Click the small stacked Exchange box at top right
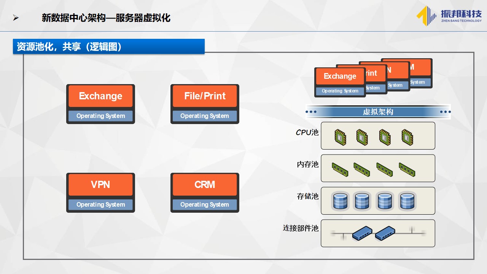Viewport: 487px width, 274px height. 340,76
